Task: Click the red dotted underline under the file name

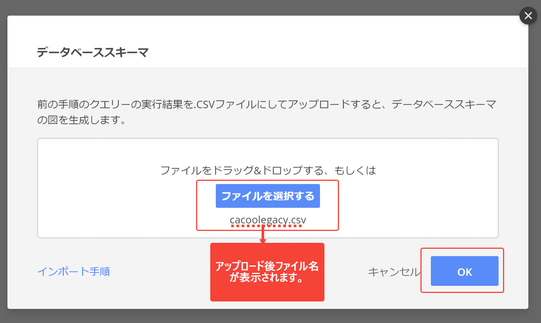Action: tap(266, 226)
